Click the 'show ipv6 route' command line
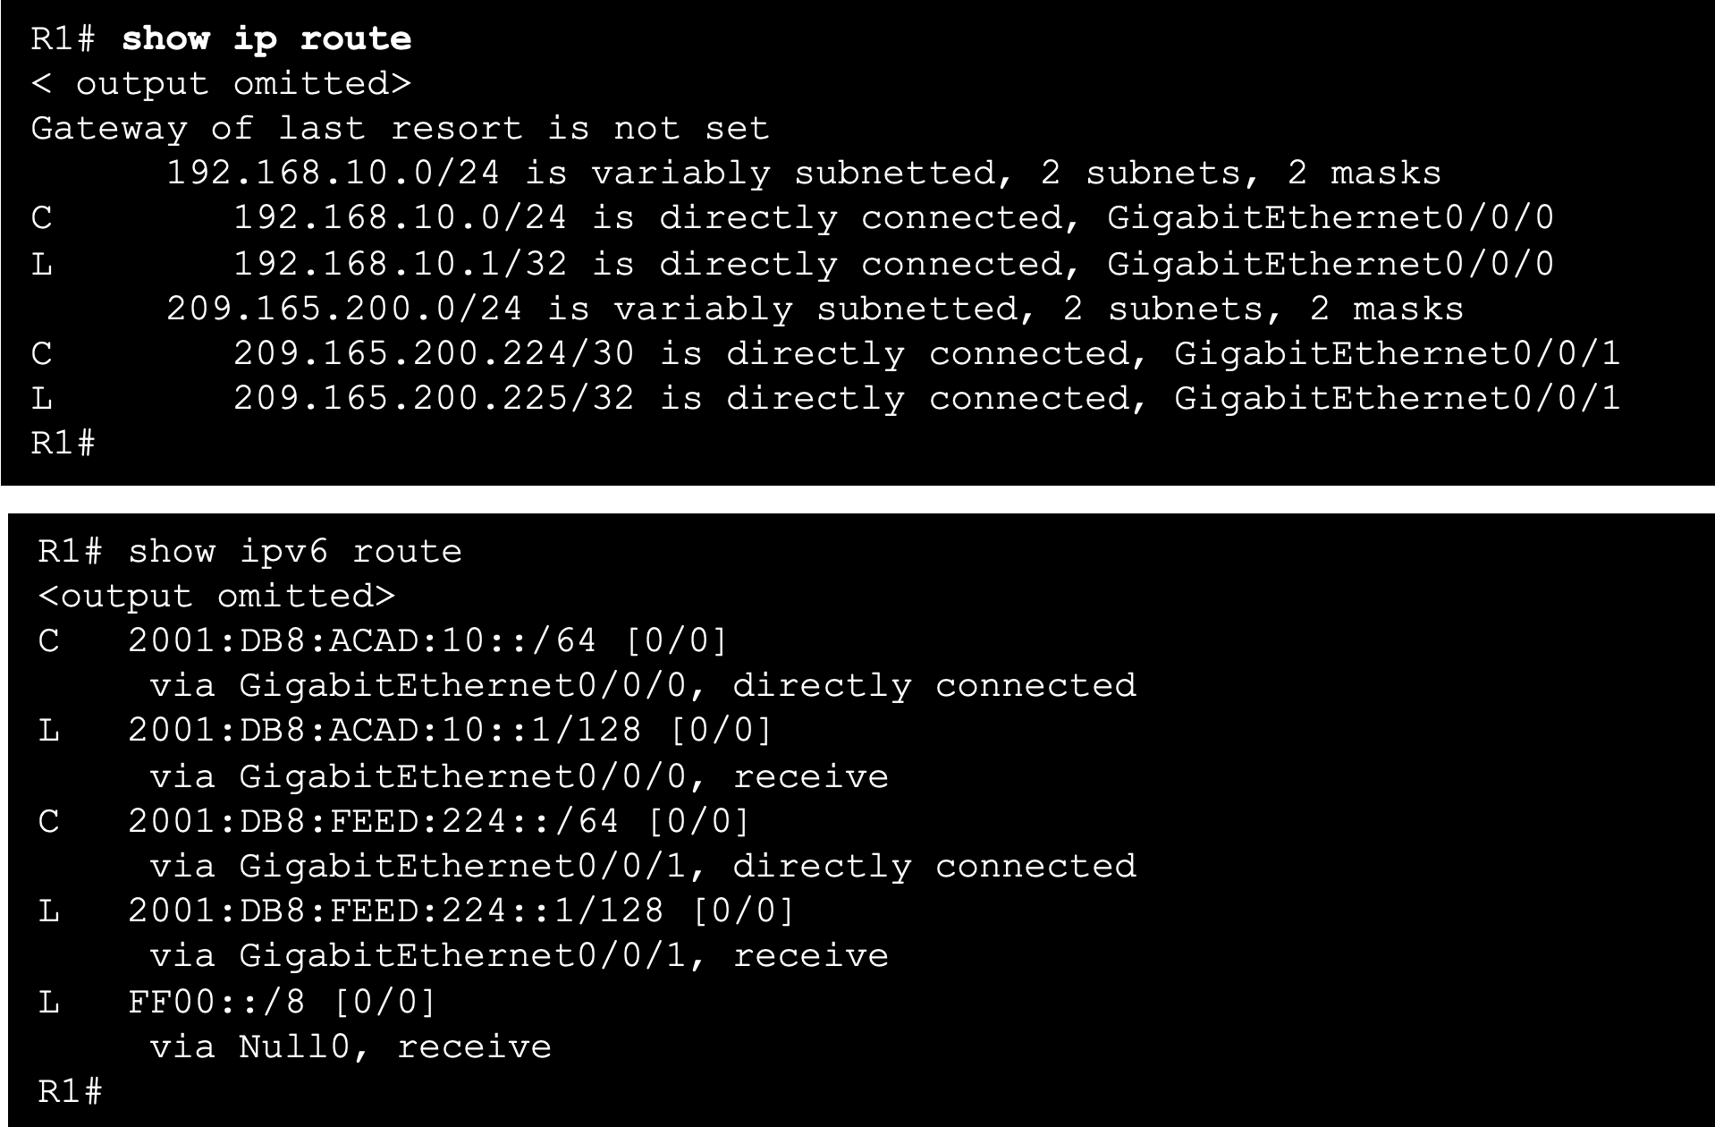Screen dimensions: 1715x1127 pyautogui.click(x=249, y=552)
